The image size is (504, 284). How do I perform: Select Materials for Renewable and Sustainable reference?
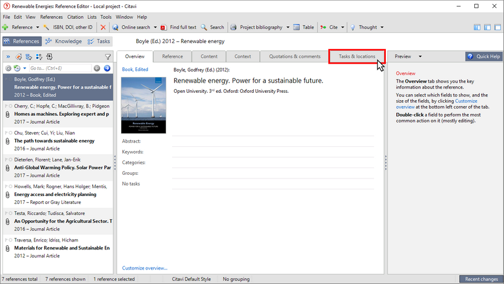point(58,248)
